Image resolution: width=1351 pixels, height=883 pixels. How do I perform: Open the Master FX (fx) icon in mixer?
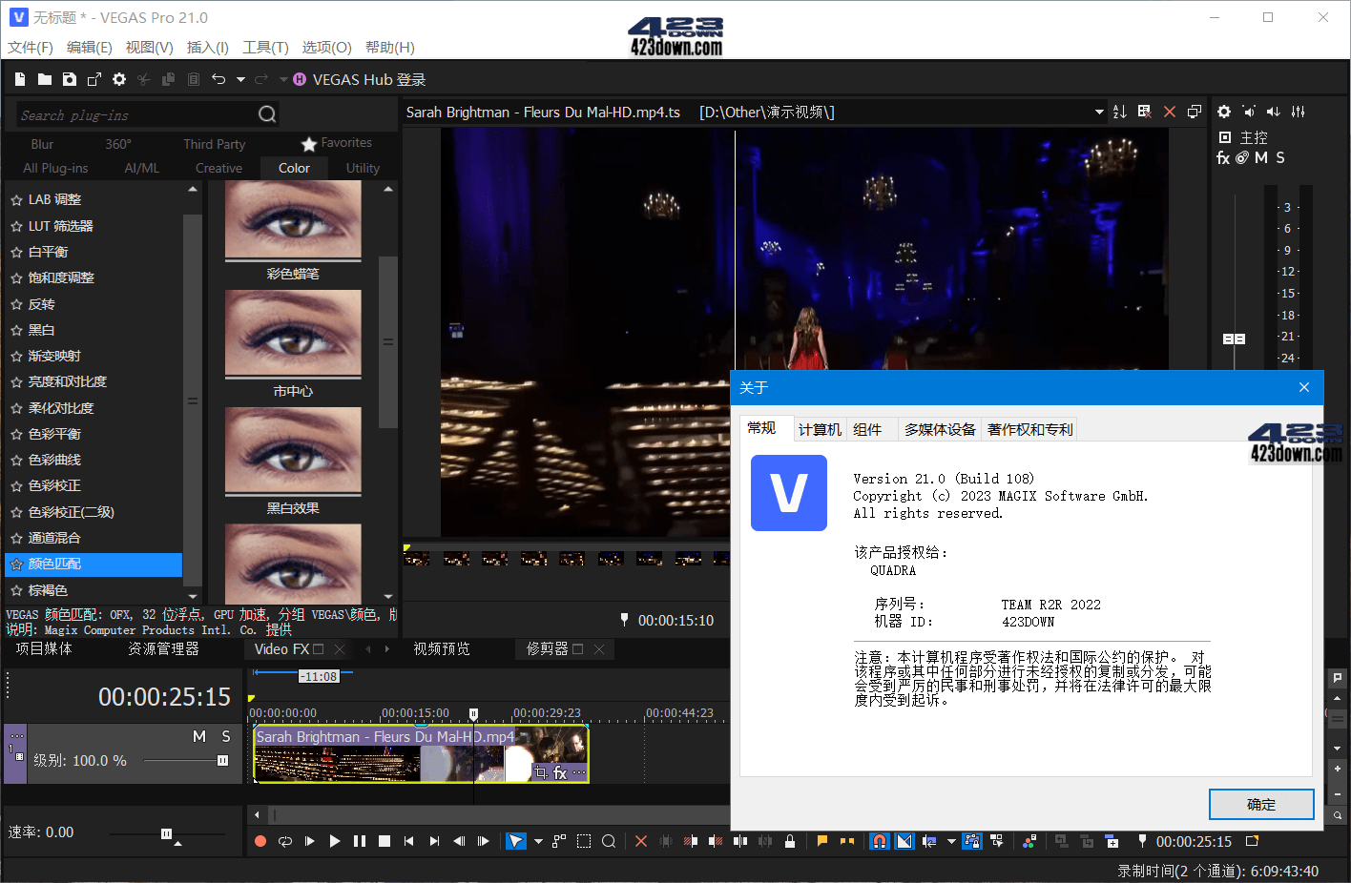pyautogui.click(x=1223, y=157)
